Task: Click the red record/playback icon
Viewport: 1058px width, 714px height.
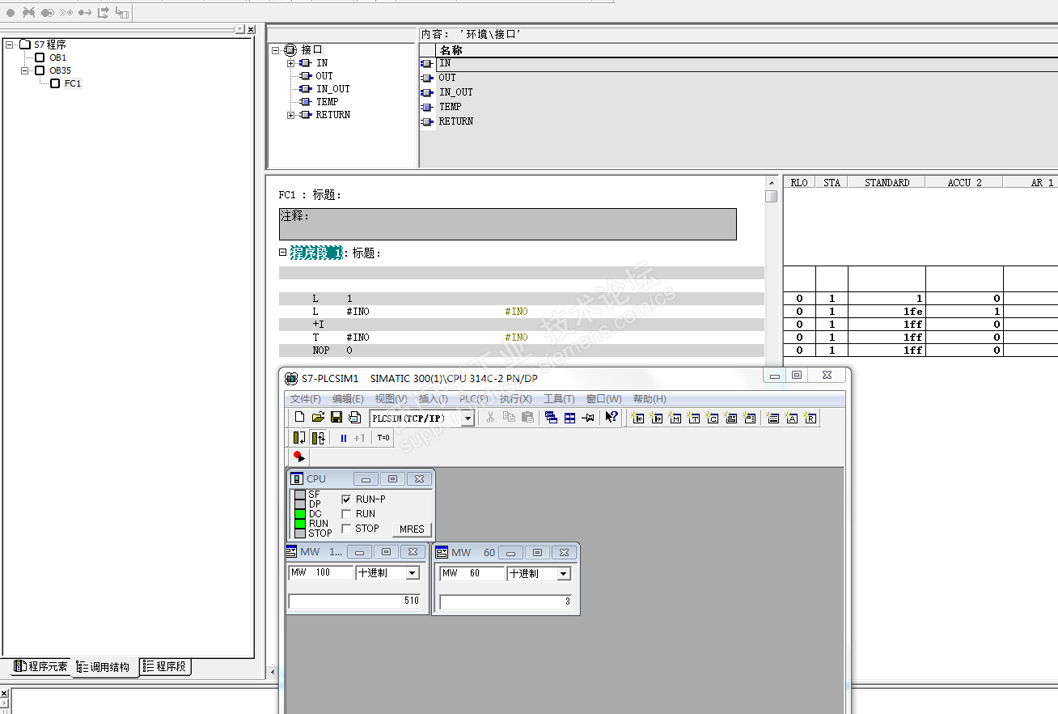Action: [298, 457]
